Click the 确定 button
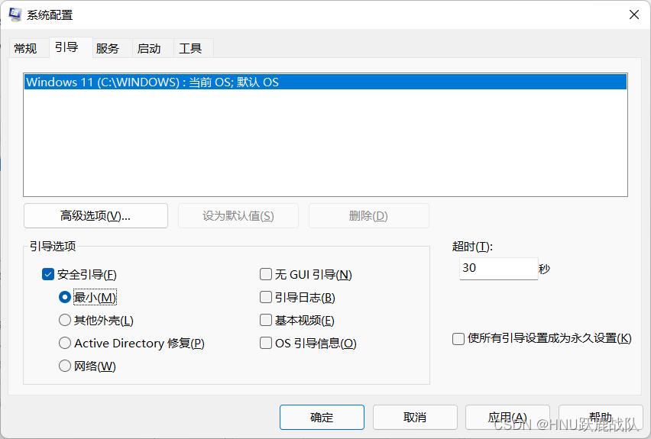Viewport: 651px width, 439px height. (x=322, y=417)
